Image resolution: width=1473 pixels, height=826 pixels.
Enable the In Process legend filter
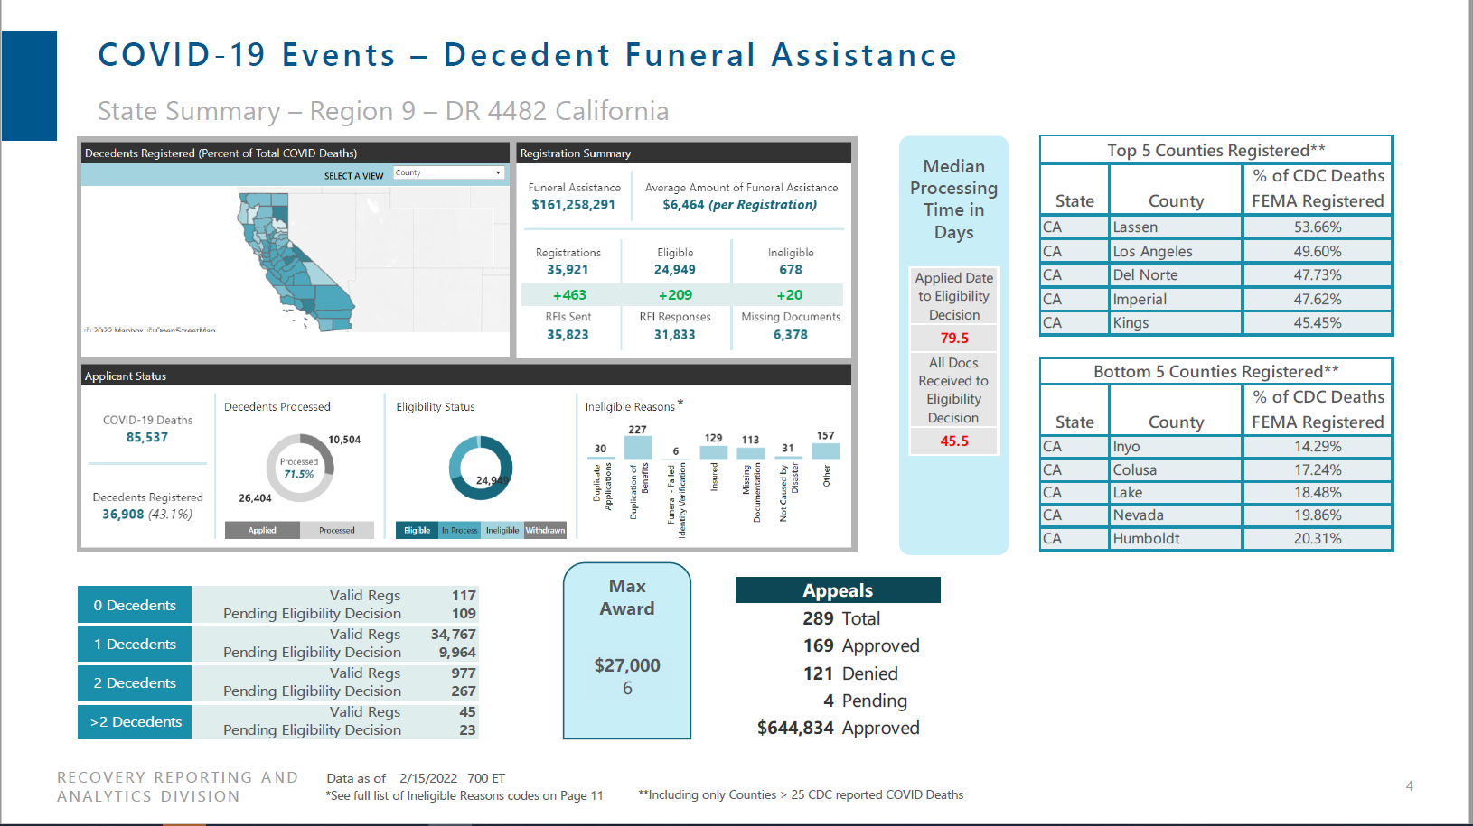tap(461, 530)
